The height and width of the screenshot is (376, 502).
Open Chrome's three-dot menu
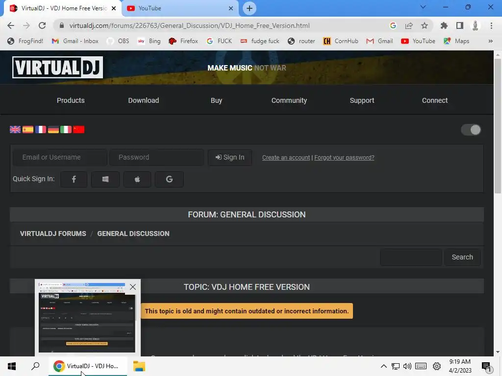(491, 25)
